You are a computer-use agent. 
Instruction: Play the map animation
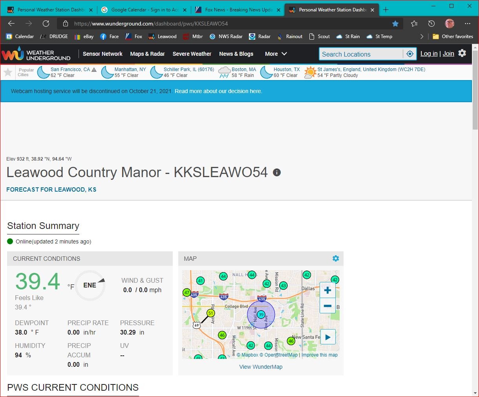328,337
